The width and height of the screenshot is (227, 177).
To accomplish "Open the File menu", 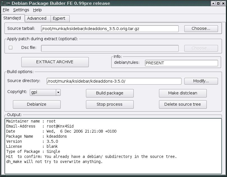I will tap(6, 10).
